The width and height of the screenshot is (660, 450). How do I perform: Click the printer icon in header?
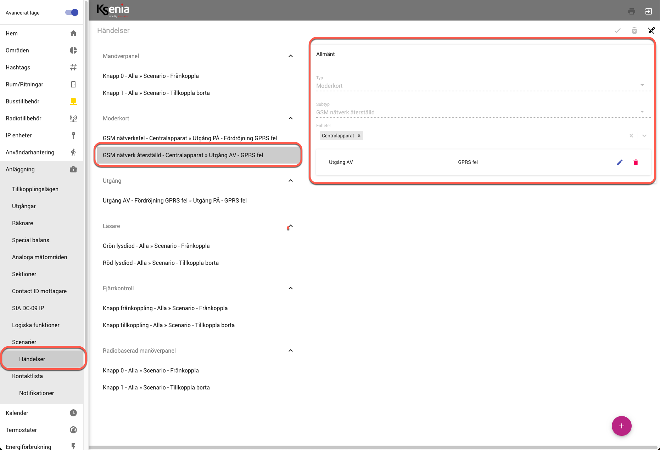click(631, 11)
